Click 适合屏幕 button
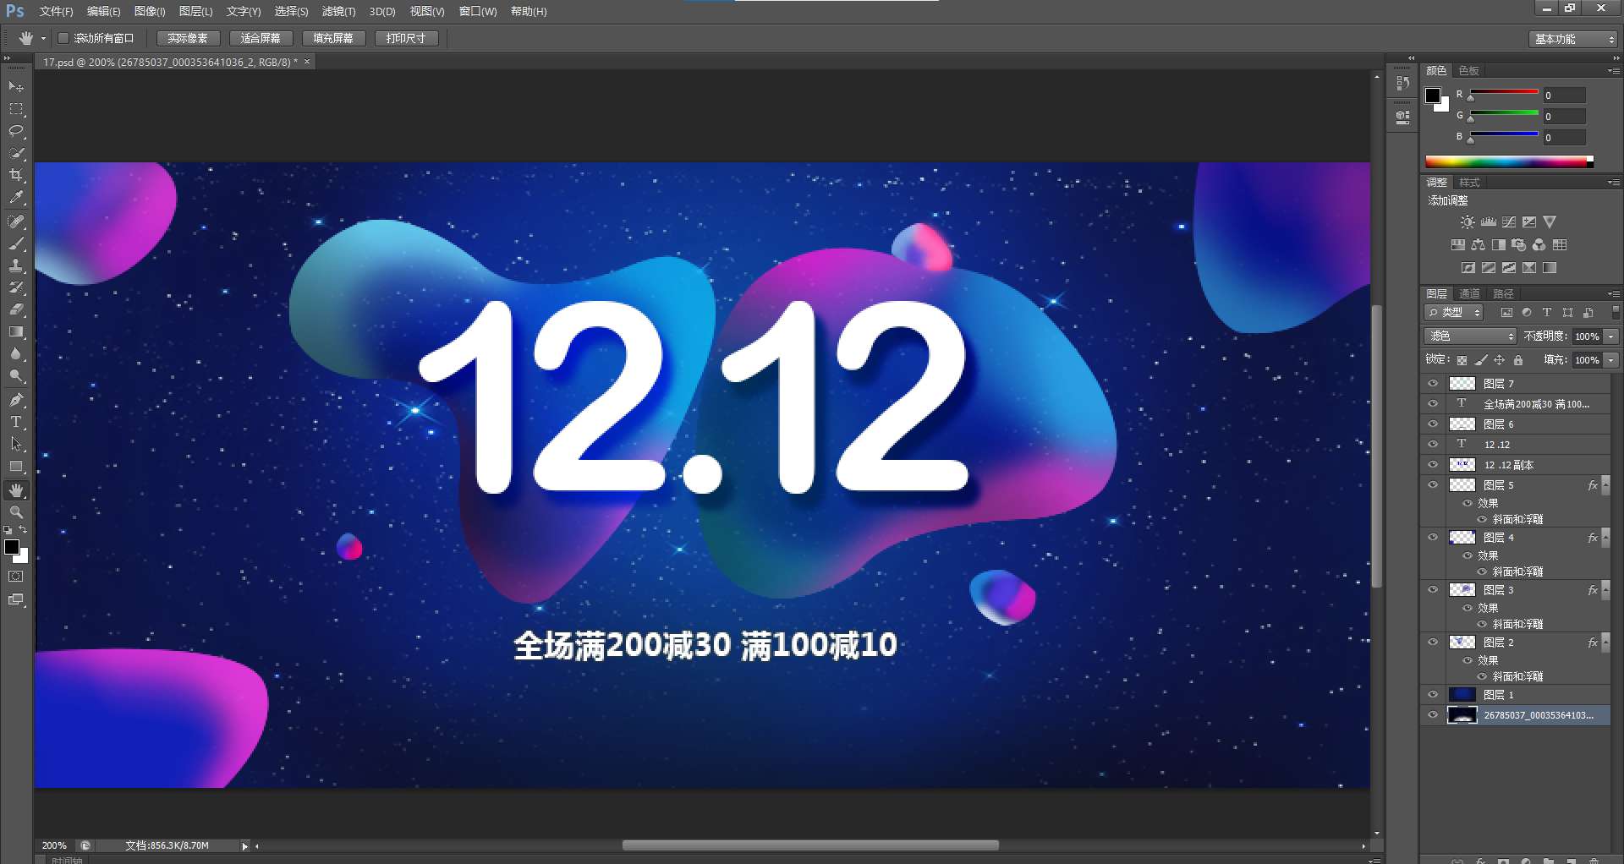 (261, 38)
